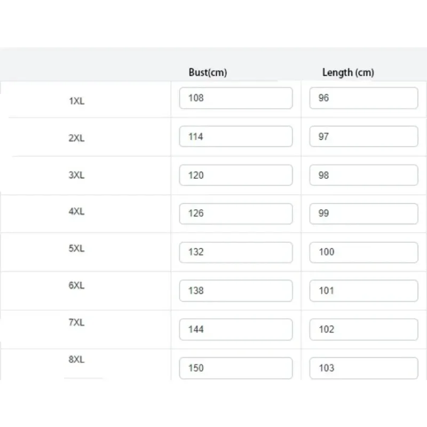The width and height of the screenshot is (427, 427).
Task: Select the 5XL size row label
Action: click(76, 248)
